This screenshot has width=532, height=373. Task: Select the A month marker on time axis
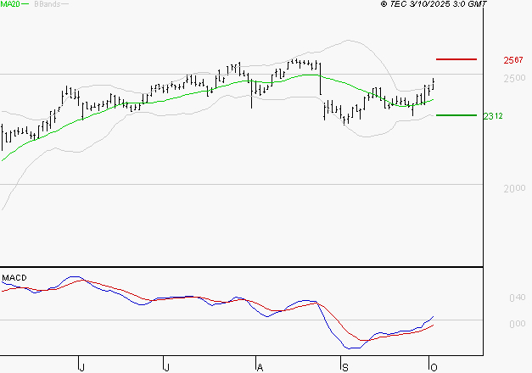point(259,366)
